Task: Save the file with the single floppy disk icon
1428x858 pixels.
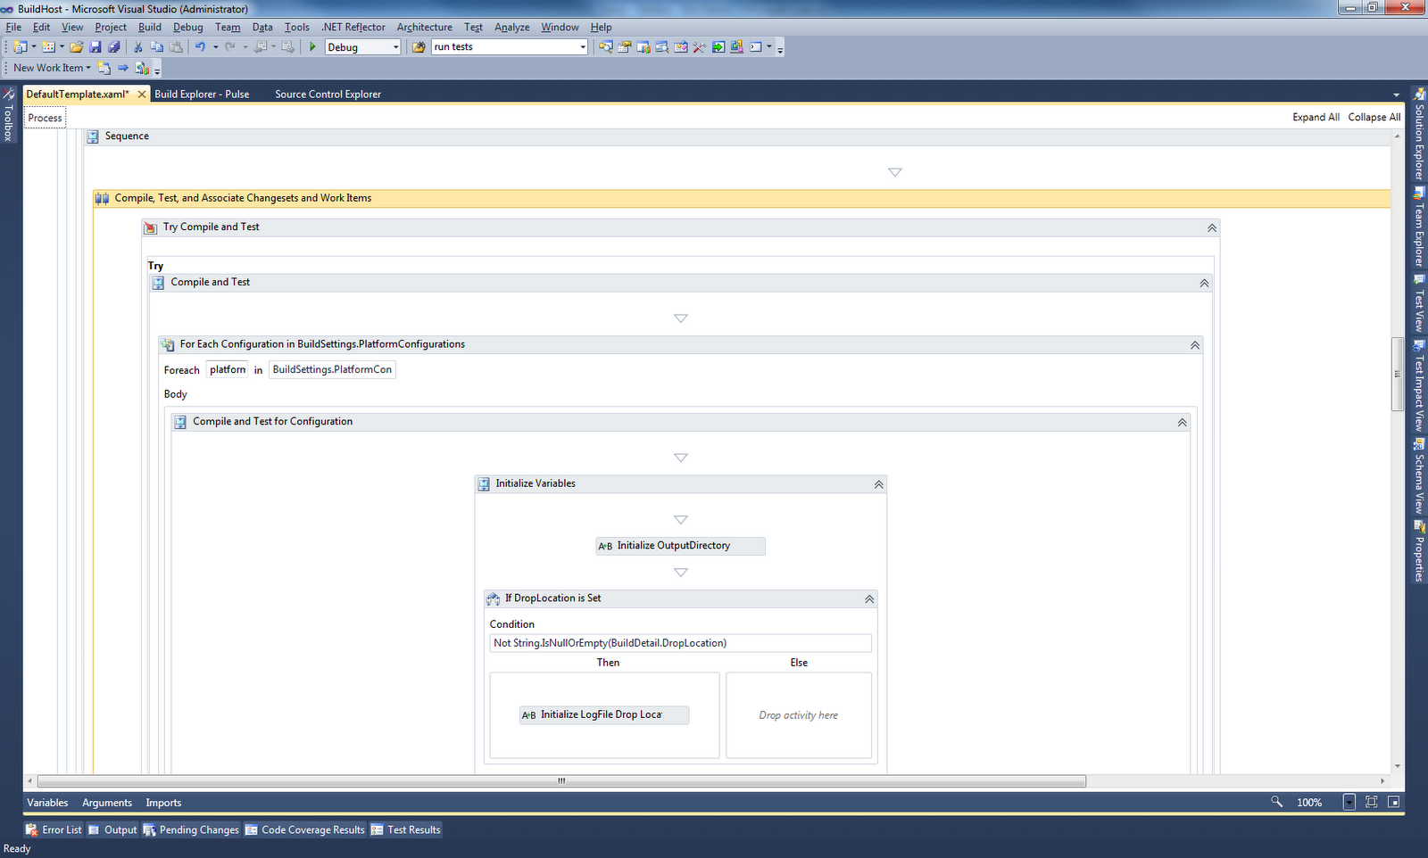Action: 95,47
